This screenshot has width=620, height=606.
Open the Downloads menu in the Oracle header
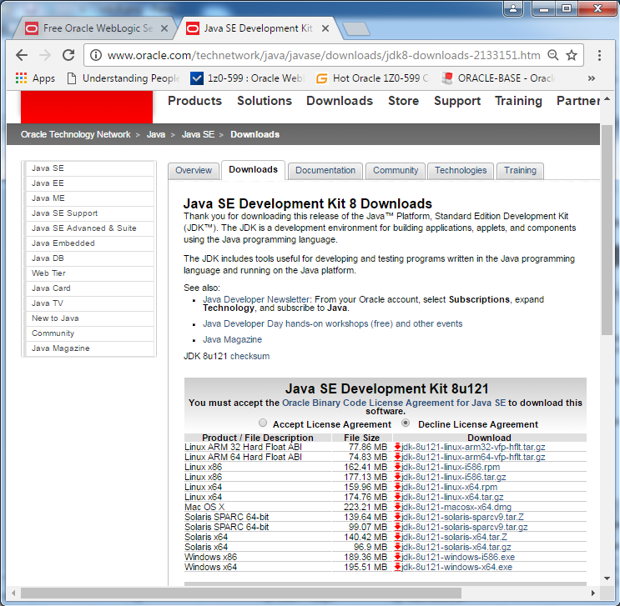click(x=340, y=101)
